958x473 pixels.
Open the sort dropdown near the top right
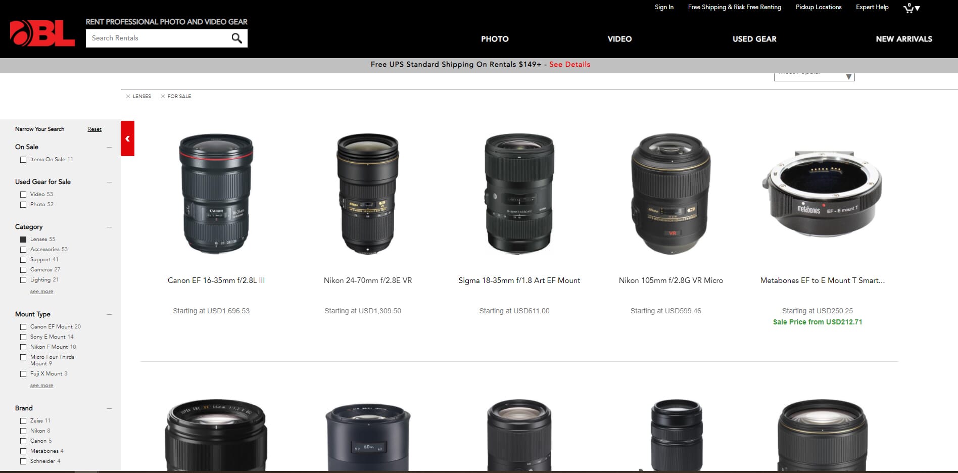click(814, 76)
